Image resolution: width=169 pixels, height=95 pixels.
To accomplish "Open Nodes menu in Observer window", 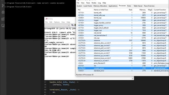I will point(94,3).
